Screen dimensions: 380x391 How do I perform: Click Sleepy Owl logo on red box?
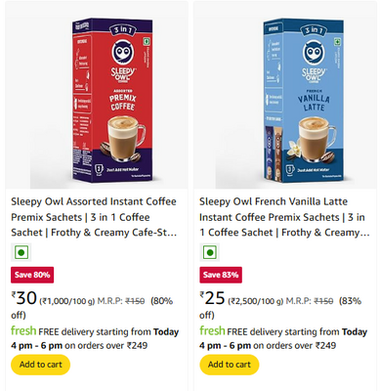(123, 62)
